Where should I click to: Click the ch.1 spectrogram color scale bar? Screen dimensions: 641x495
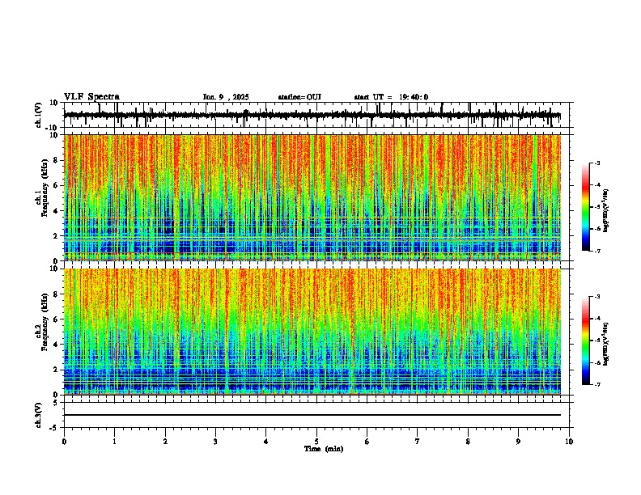585,207
